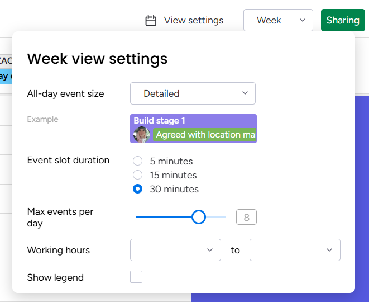Expand All-day event size Detailed dropdown
This screenshot has width=369, height=302.
click(193, 93)
